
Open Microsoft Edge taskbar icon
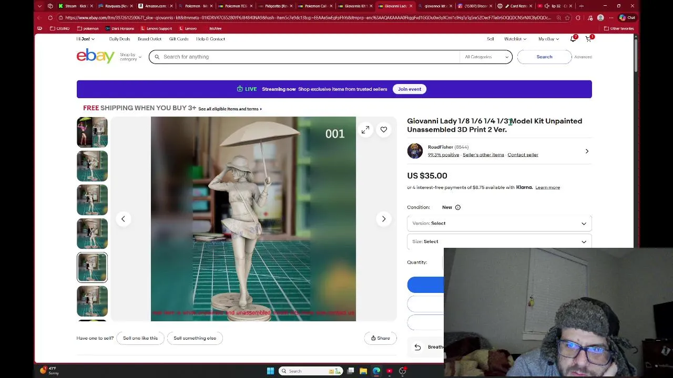[x=376, y=371]
